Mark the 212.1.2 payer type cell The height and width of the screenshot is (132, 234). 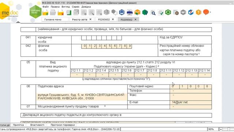pyautogui.click(x=90, y=75)
